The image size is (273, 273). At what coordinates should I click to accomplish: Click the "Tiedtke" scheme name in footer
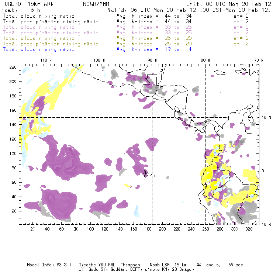pyautogui.click(x=87, y=265)
